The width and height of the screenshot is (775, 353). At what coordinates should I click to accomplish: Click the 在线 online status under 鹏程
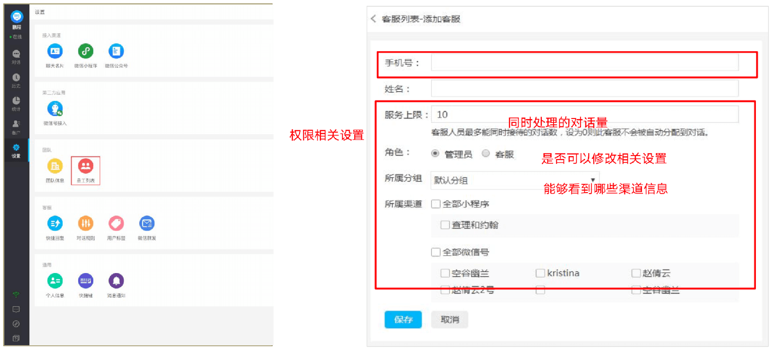click(x=16, y=37)
